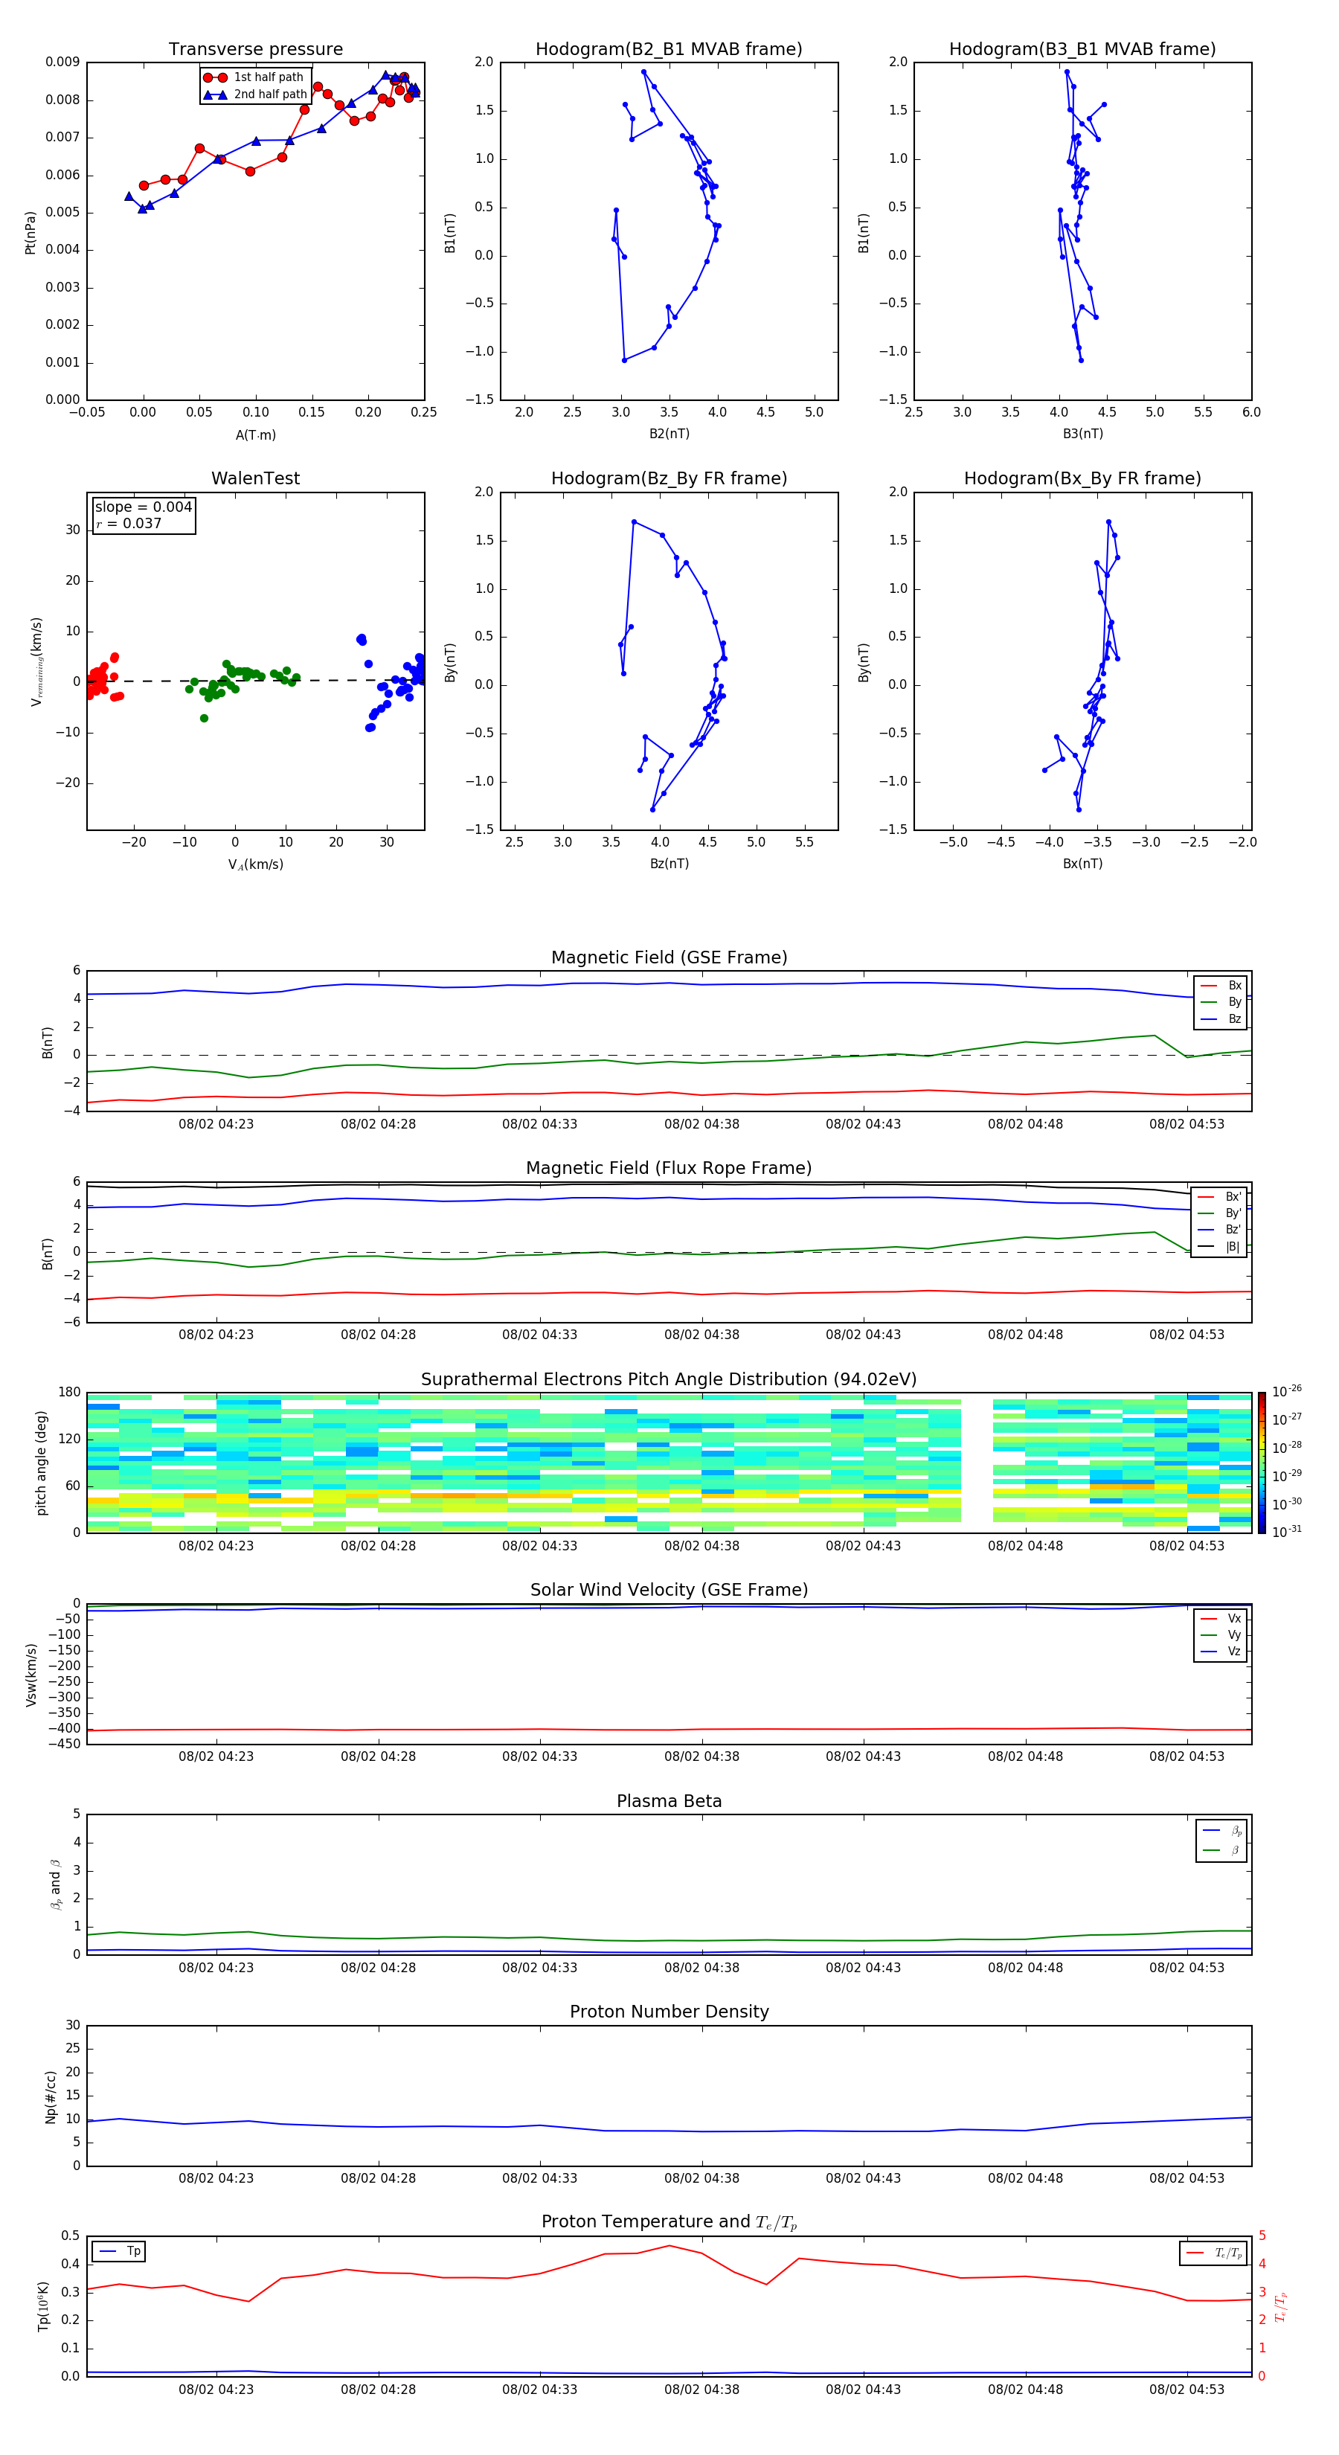Screen dimensions: 1339x2455
Task: Click 'Hodogram(B3_B1 MVAB frame)' title
Action: [1082, 50]
